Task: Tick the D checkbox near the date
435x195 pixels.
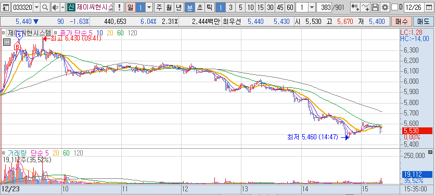Action: click(395, 7)
